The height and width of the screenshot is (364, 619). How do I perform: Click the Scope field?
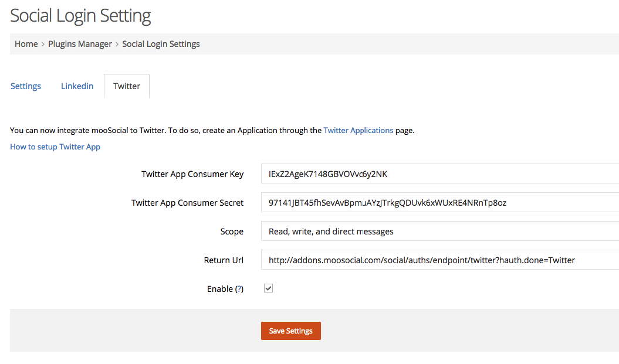tap(440, 231)
